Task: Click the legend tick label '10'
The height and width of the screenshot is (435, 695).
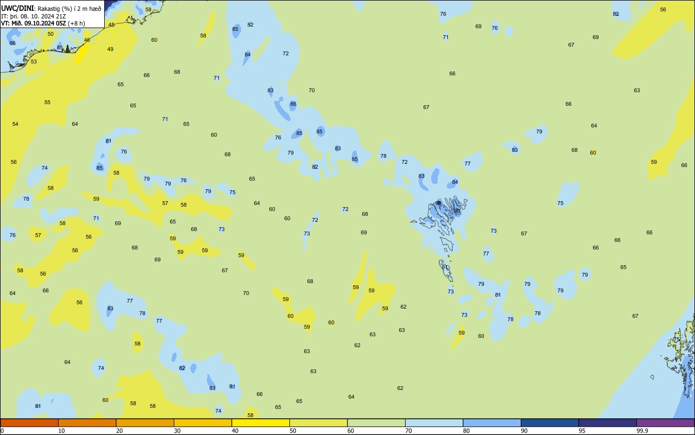Action: tap(61, 431)
